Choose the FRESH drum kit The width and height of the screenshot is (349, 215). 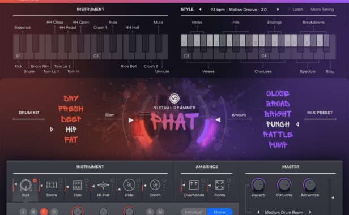pyautogui.click(x=71, y=109)
